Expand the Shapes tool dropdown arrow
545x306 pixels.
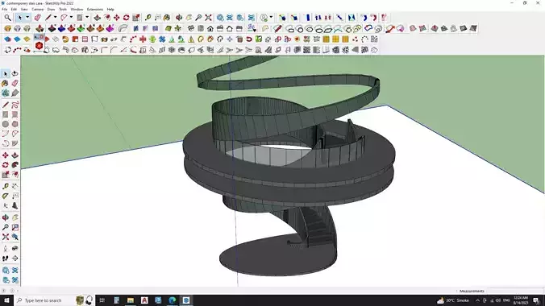tap(87, 18)
